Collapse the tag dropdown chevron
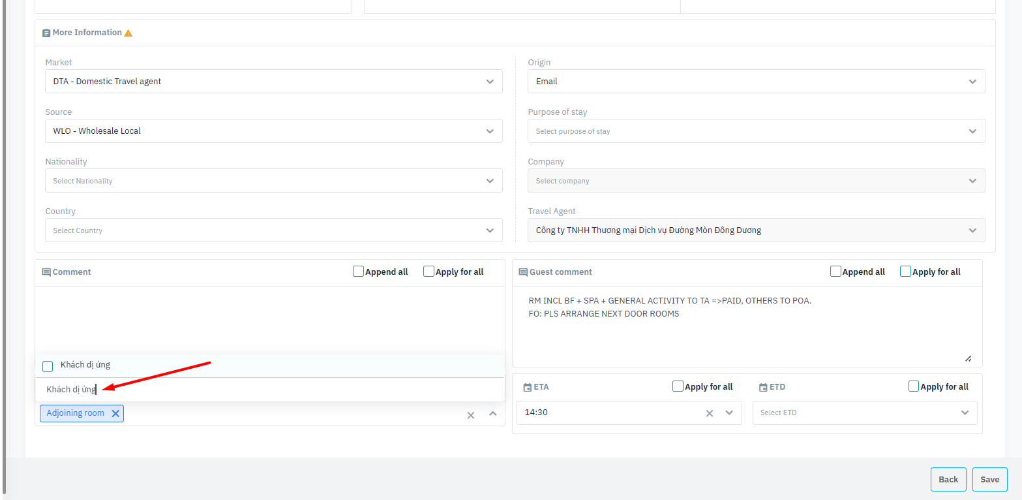Screen dimensions: 1022x500 coord(492,414)
